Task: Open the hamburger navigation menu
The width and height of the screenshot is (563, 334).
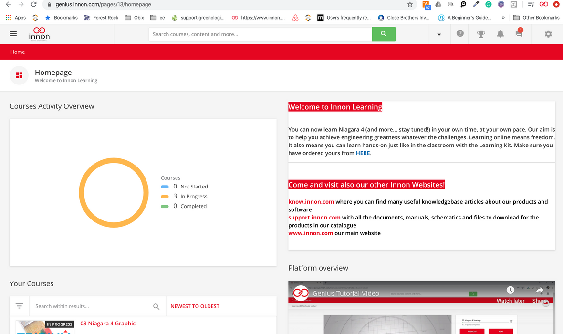Action: (x=13, y=34)
